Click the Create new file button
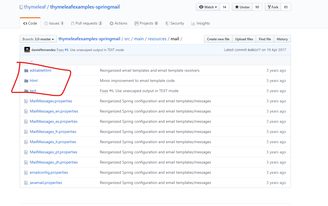Viewport: 328px width, 206px height. pos(218,39)
